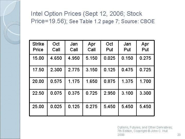The height and width of the screenshot is (139, 185).
Task: Select the Apr Put column header
Action: point(145,47)
